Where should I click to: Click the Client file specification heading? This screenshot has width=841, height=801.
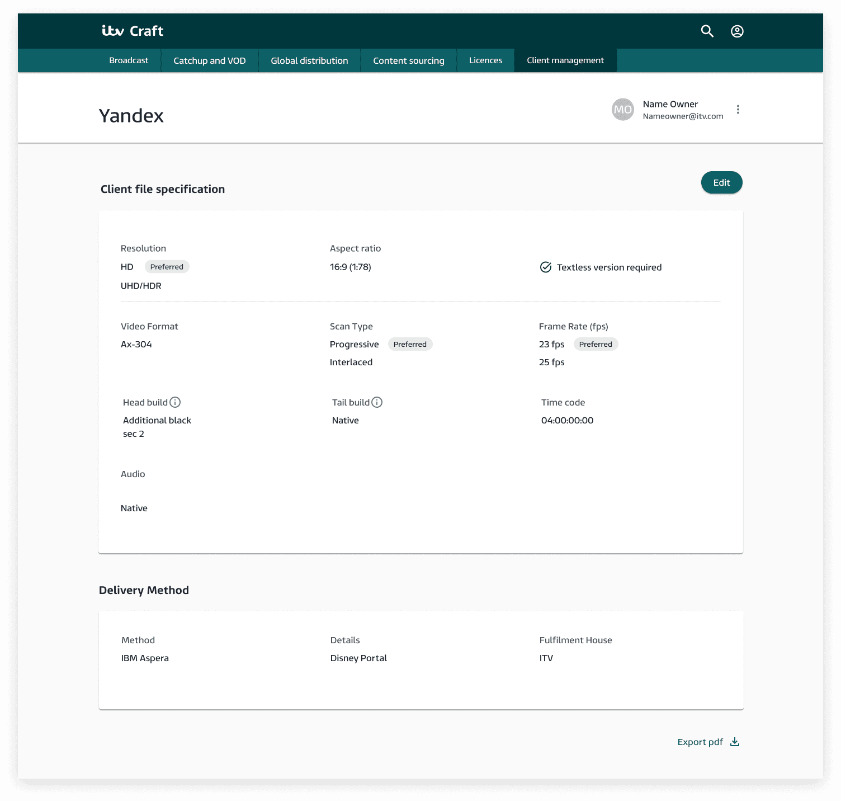pyautogui.click(x=163, y=189)
